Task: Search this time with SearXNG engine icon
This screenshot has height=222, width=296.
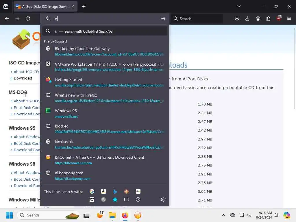Action: pos(103,199)
